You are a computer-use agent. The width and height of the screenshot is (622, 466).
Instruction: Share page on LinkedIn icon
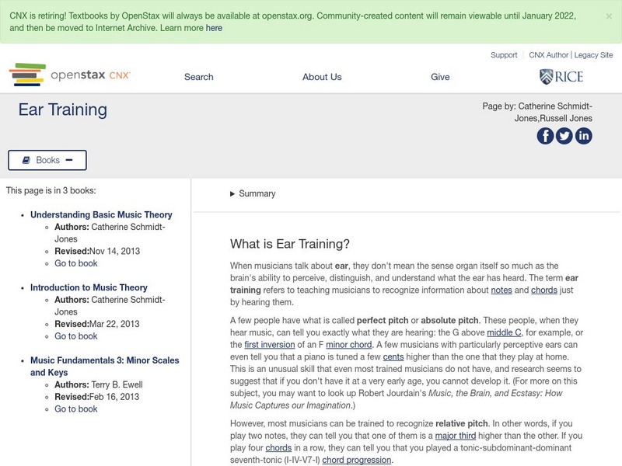[x=584, y=136]
